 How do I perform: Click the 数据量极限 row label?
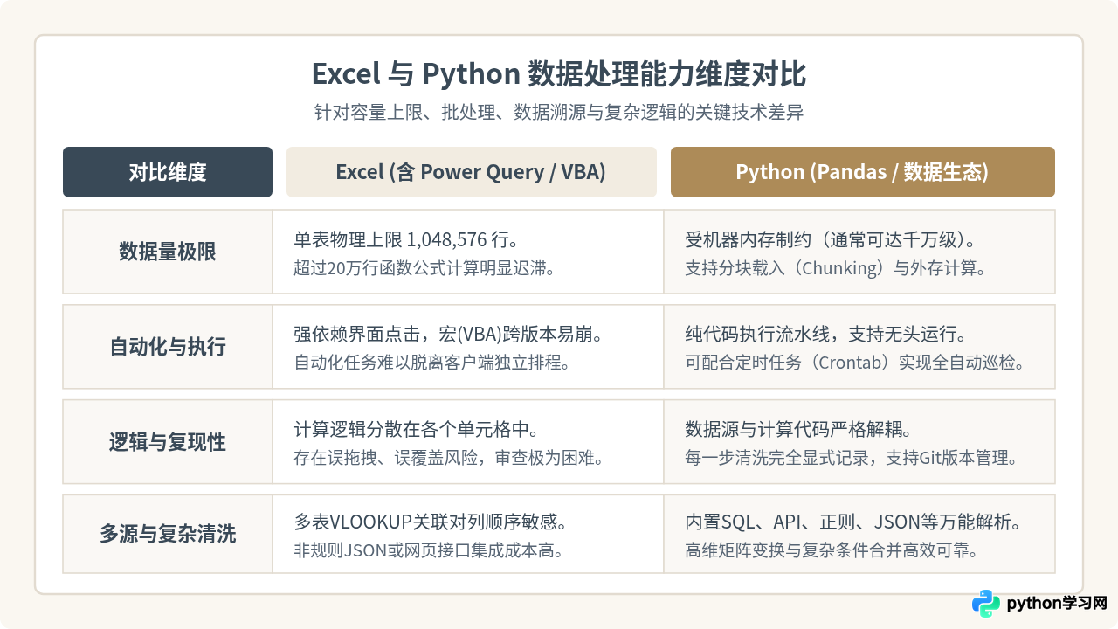pyautogui.click(x=168, y=252)
